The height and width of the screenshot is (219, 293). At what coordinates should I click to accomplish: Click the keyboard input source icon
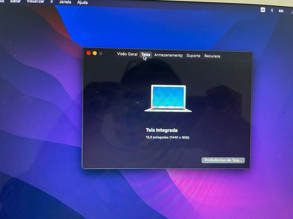coord(263,9)
